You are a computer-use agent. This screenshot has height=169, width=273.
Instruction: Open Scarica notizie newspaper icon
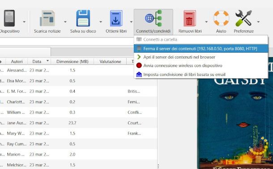(x=47, y=18)
